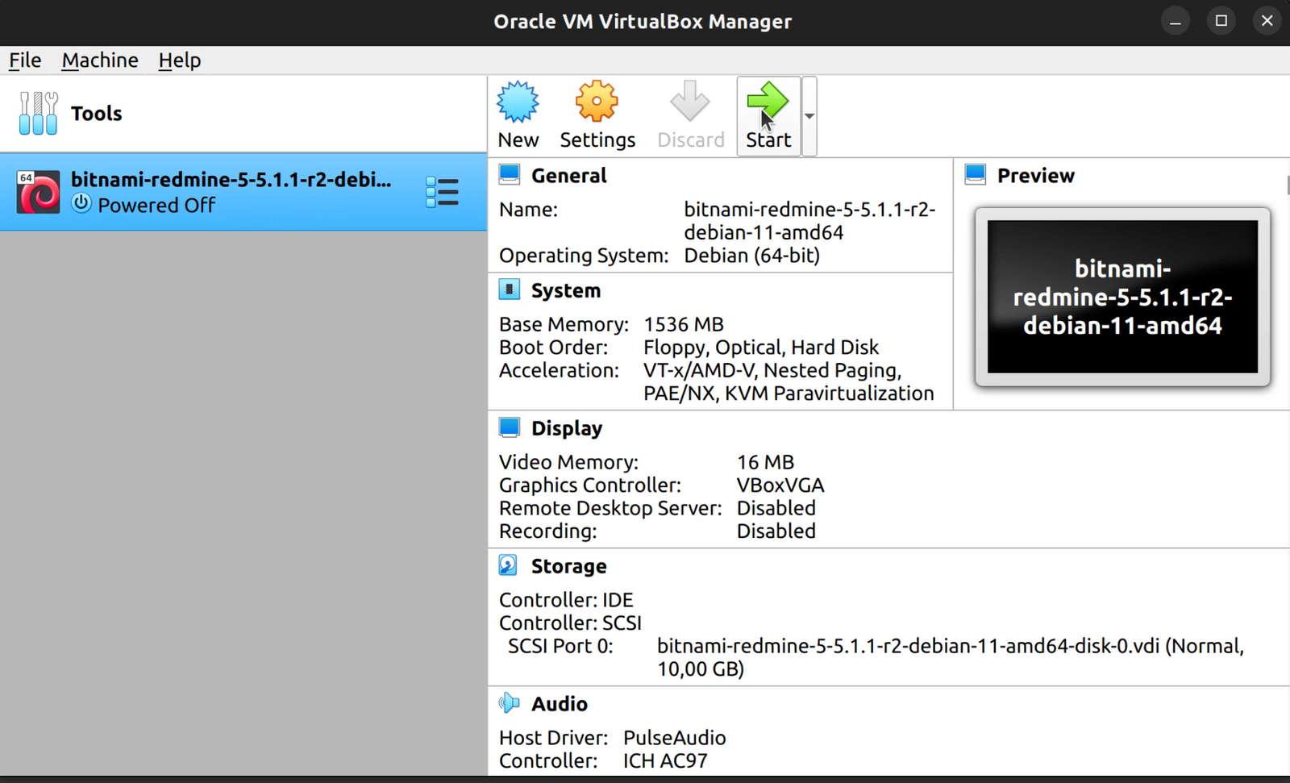The image size is (1290, 783).
Task: Click the Preview section monitor icon
Action: (x=976, y=173)
